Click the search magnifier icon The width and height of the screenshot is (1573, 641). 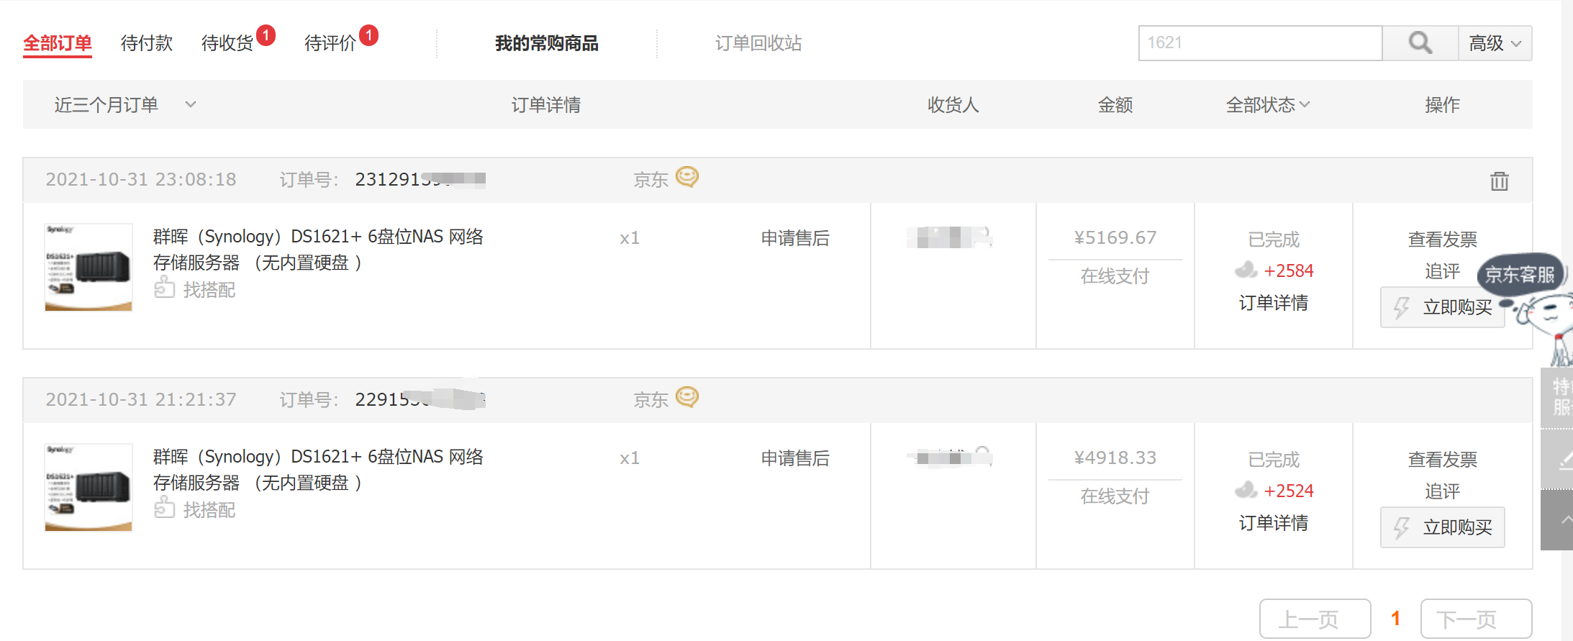tap(1420, 43)
